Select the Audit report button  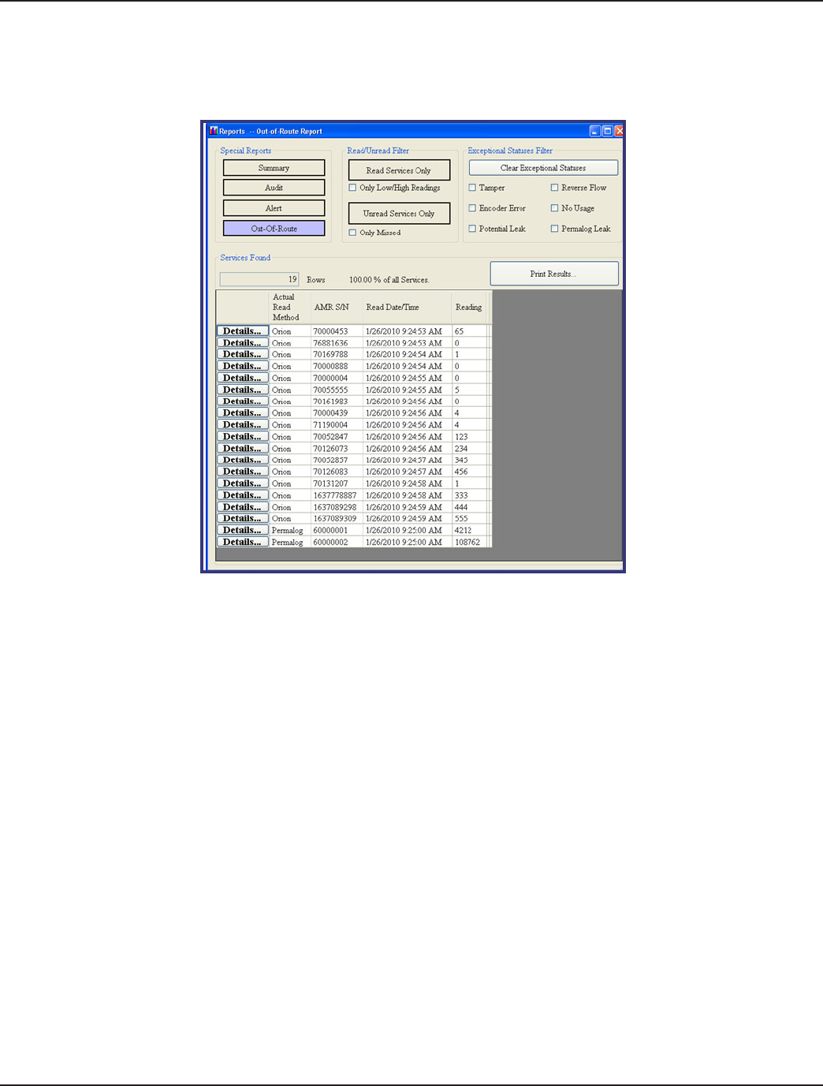point(274,188)
